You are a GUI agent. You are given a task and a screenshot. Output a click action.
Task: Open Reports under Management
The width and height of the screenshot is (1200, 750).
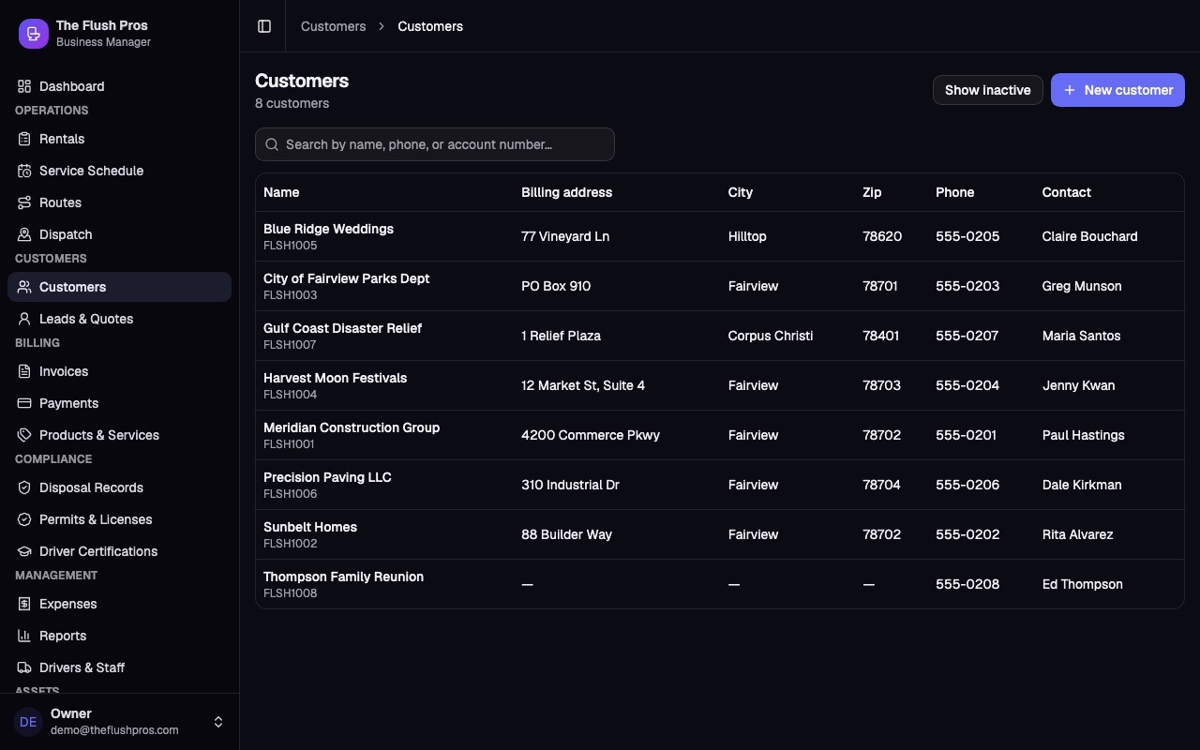pyautogui.click(x=119, y=636)
